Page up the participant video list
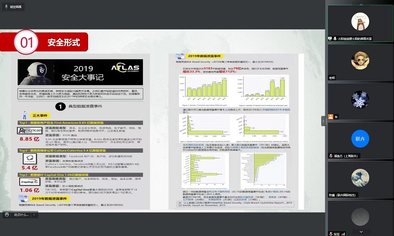Image resolution: width=394 pixels, height=236 pixels. click(x=361, y=4)
